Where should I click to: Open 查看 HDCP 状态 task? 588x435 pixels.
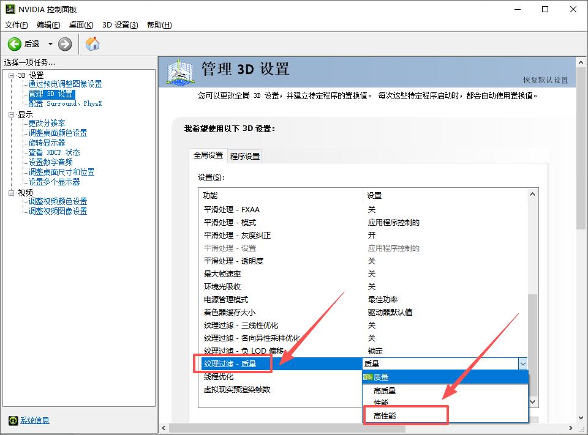pyautogui.click(x=55, y=152)
